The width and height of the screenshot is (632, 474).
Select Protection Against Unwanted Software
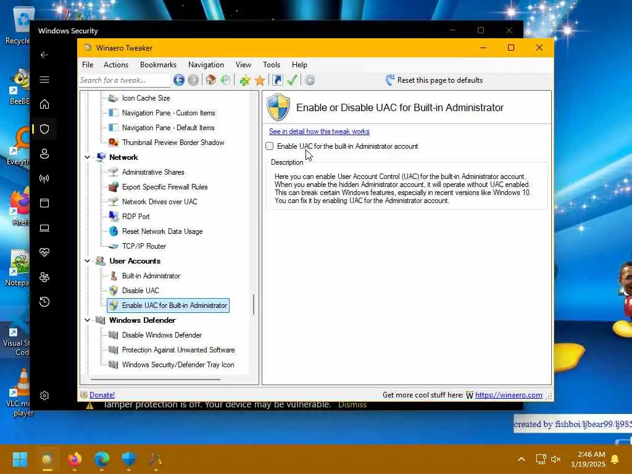(178, 350)
